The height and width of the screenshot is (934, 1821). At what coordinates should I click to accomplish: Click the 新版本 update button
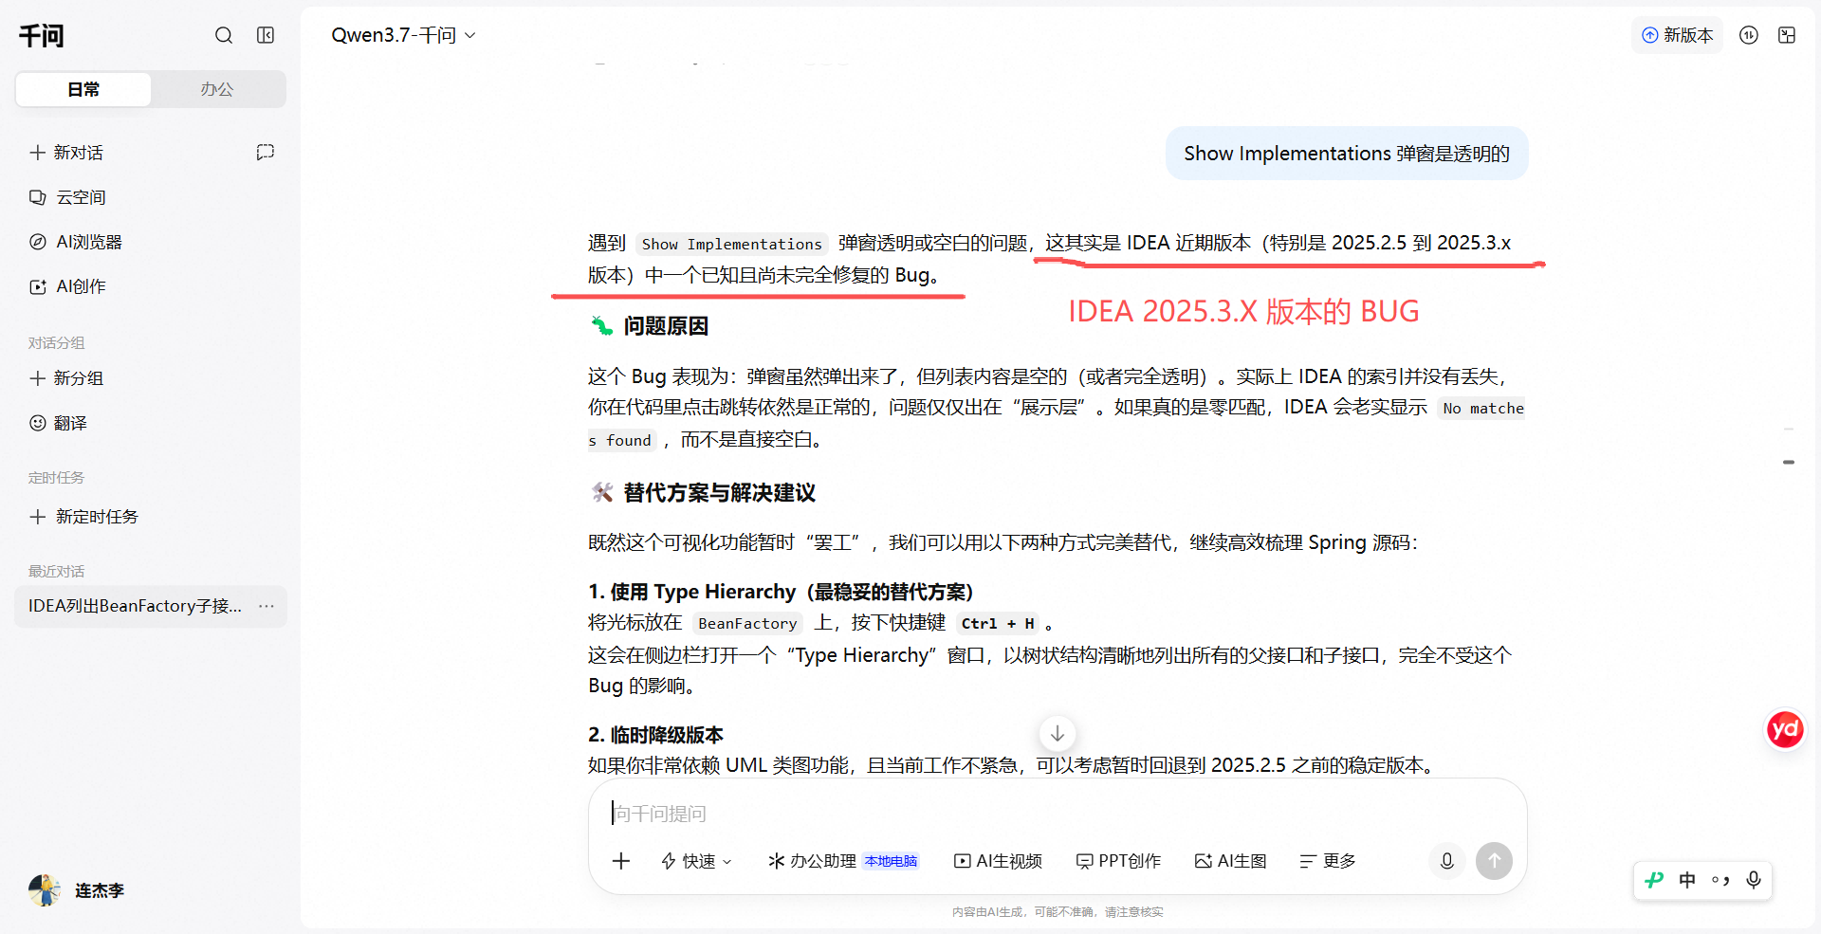pos(1677,35)
